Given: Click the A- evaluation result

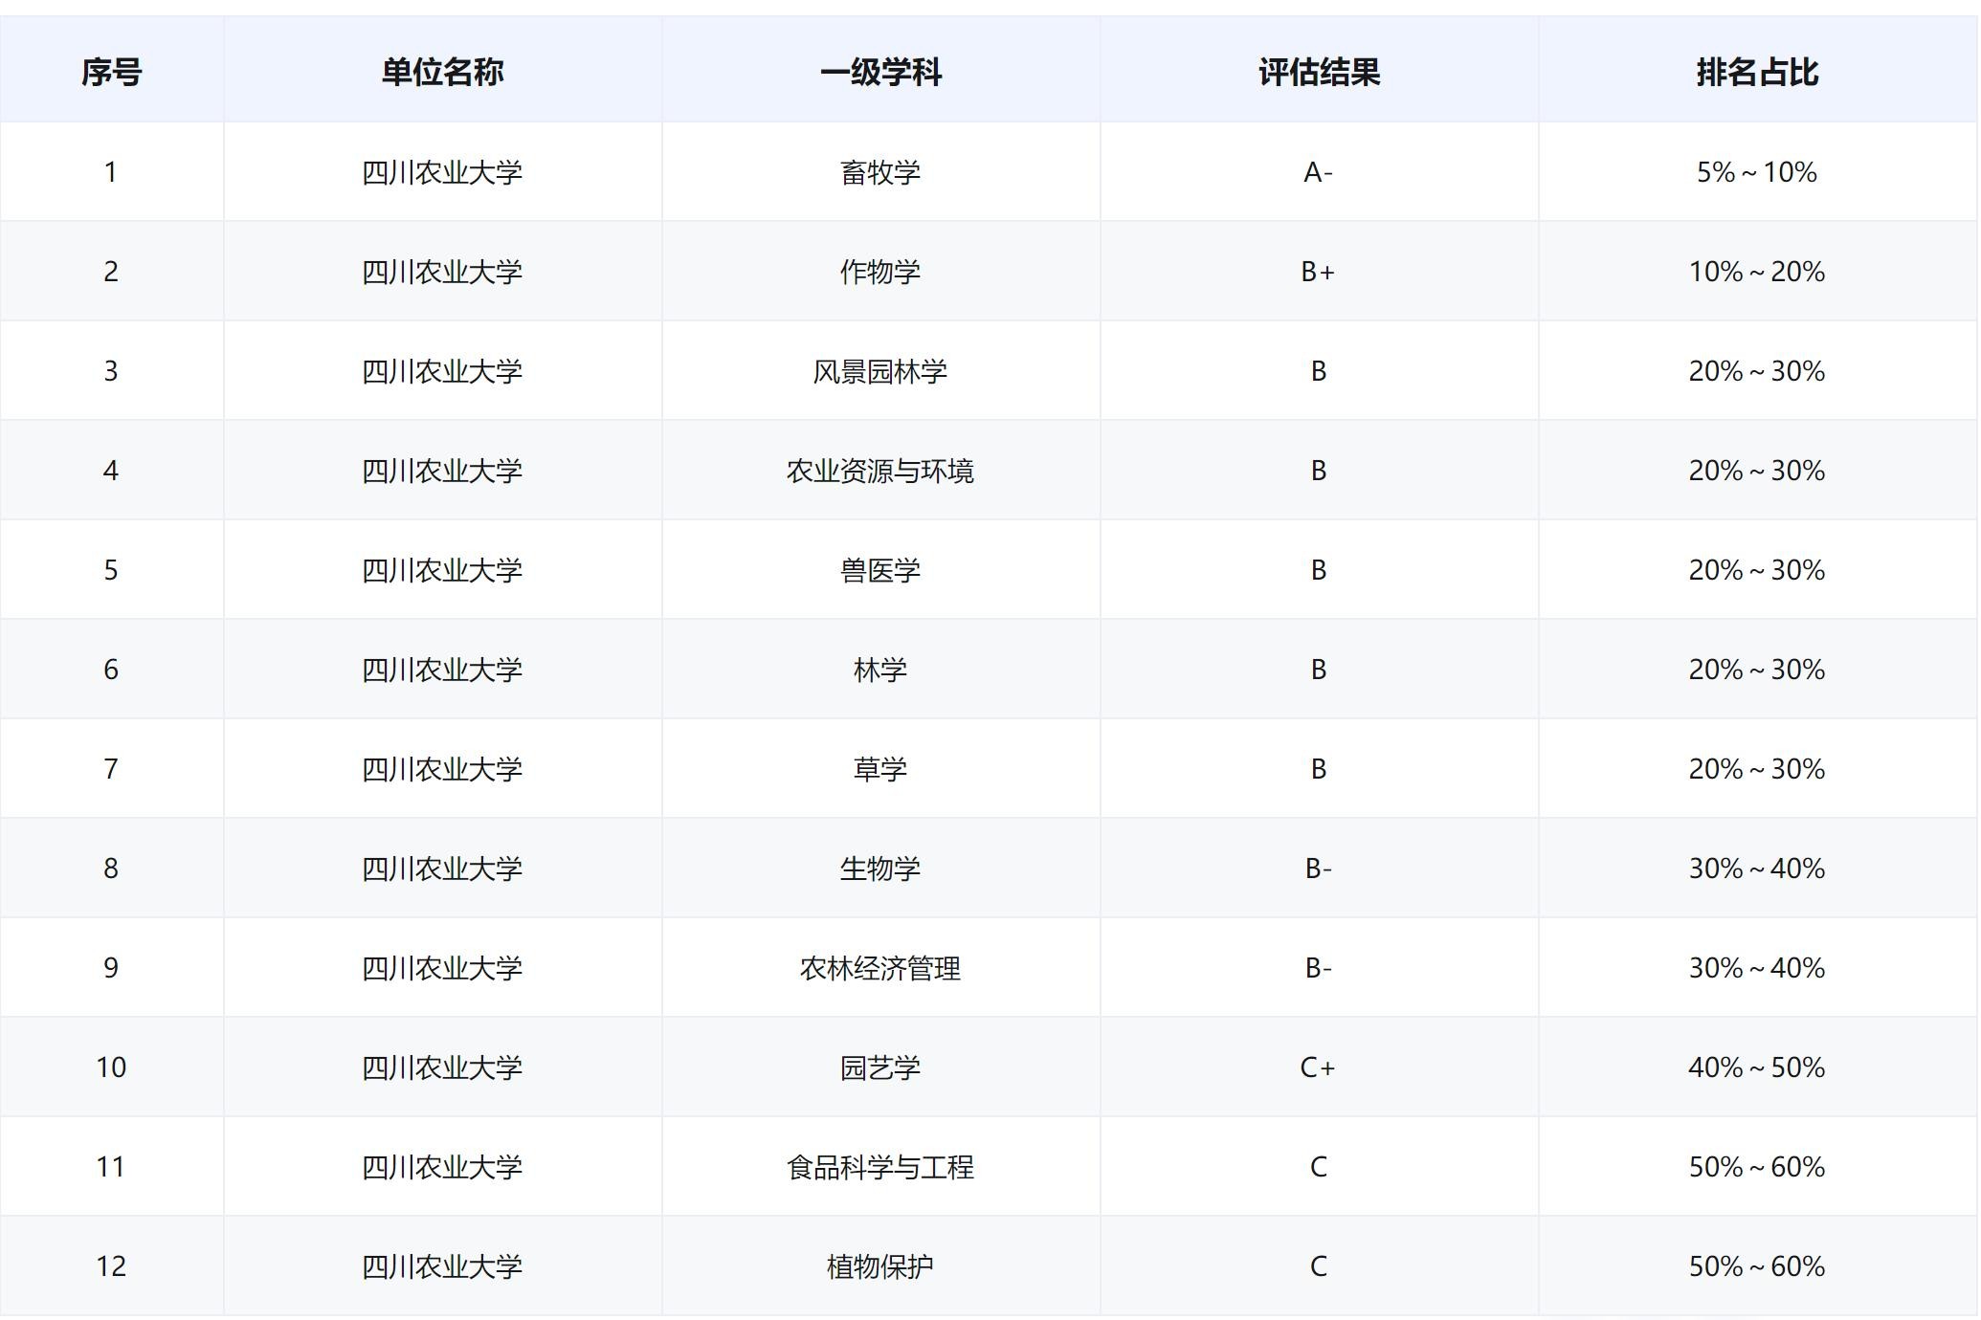Looking at the screenshot, I should coord(1319,172).
